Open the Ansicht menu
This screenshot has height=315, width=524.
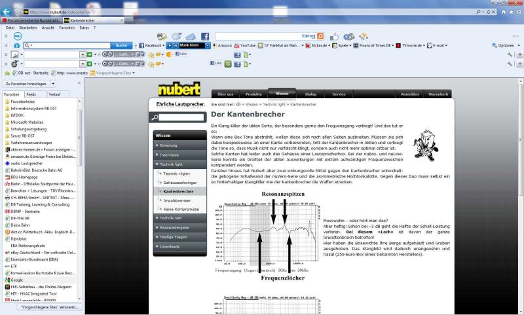(x=48, y=28)
